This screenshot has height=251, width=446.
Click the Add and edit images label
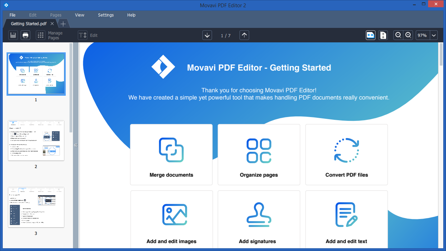coord(171,241)
